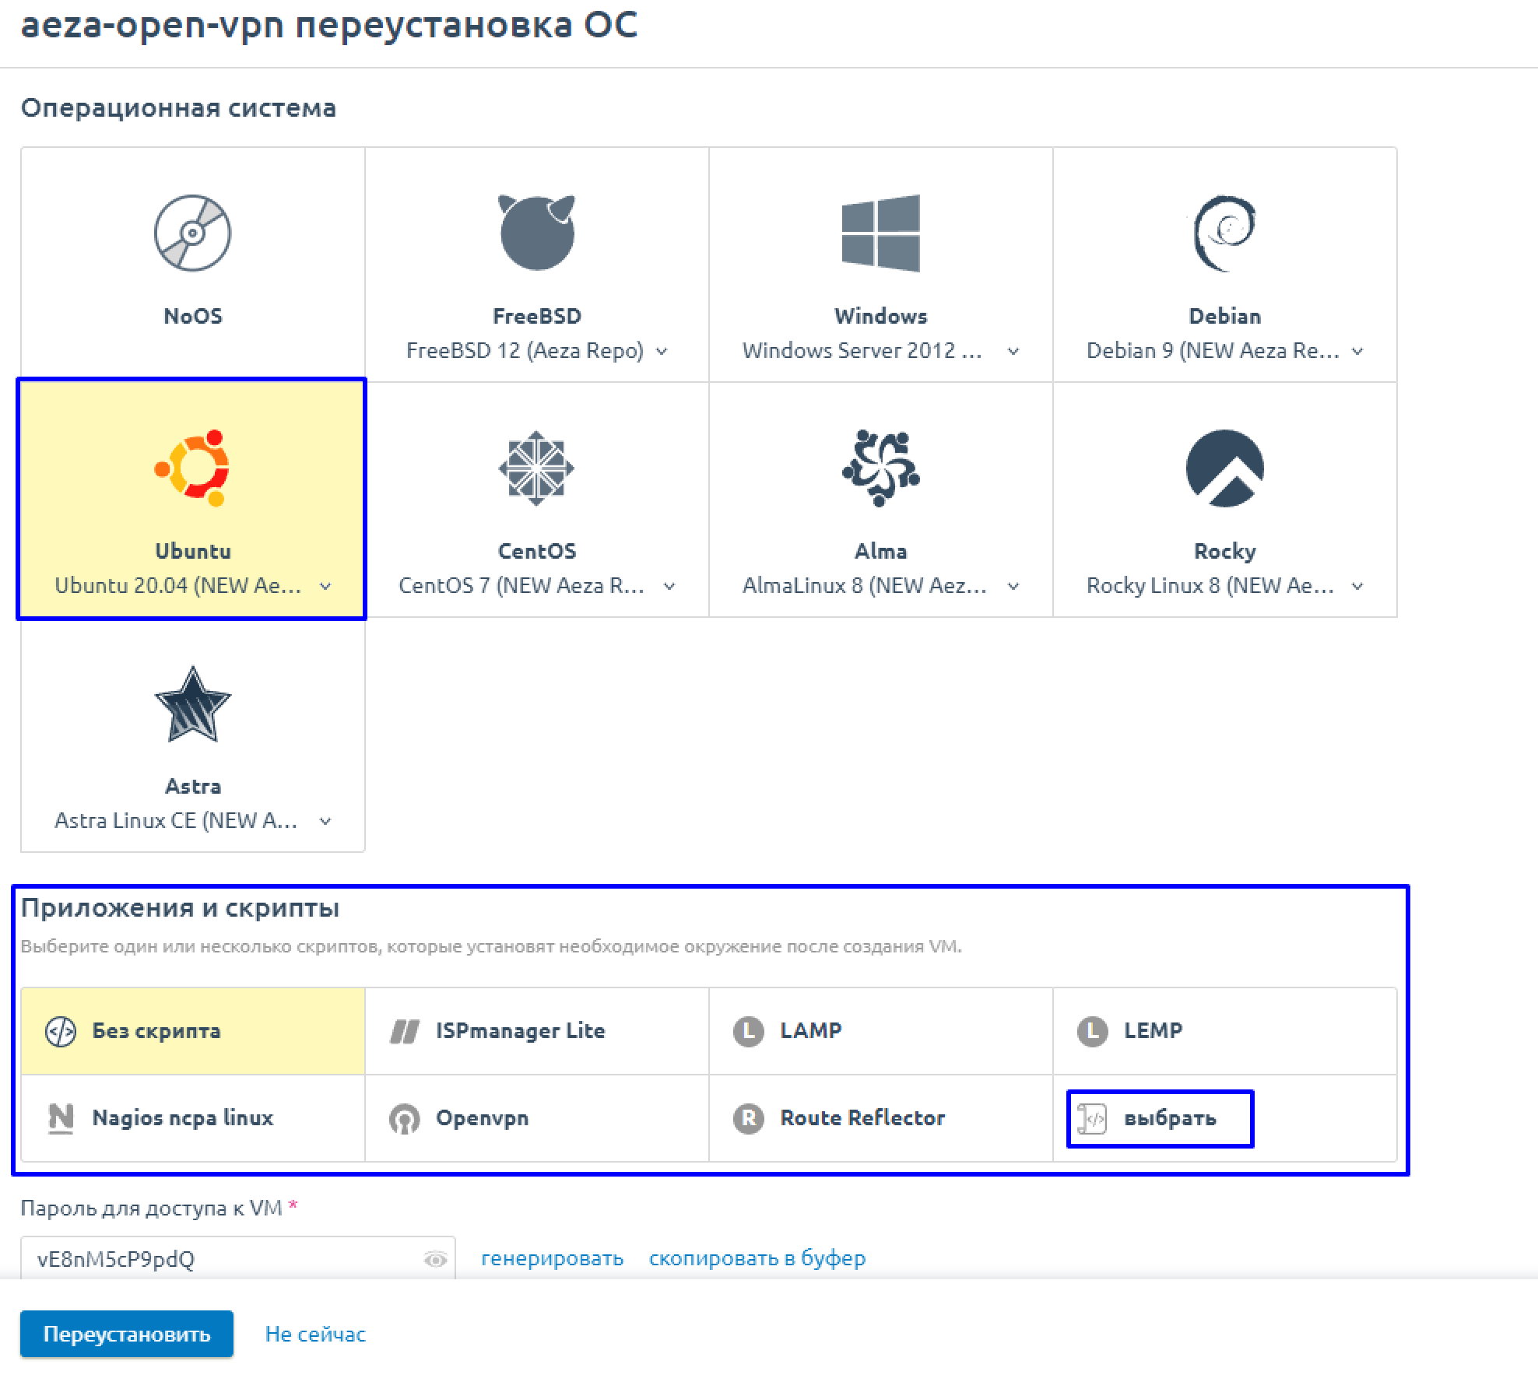Screen dimensions: 1538x1382
Task: Toggle password visibility eye icon
Action: pyautogui.click(x=435, y=1259)
